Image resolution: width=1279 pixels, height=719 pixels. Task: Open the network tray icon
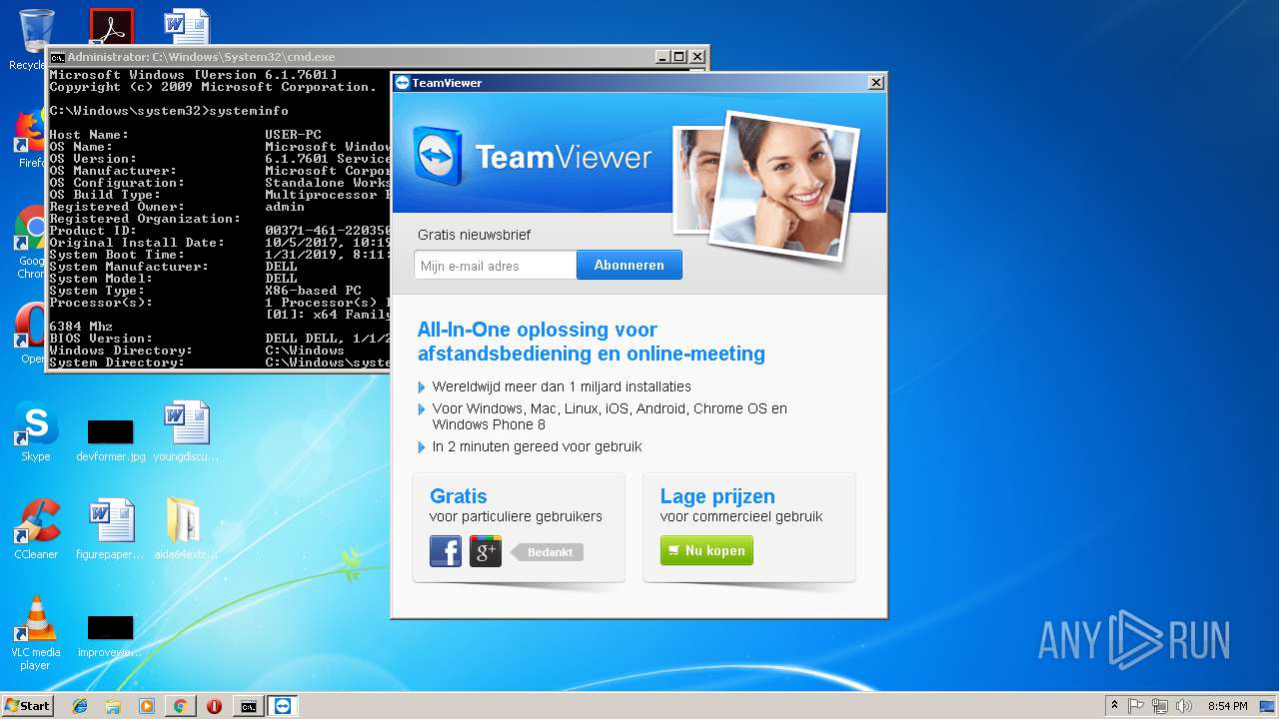point(1160,706)
